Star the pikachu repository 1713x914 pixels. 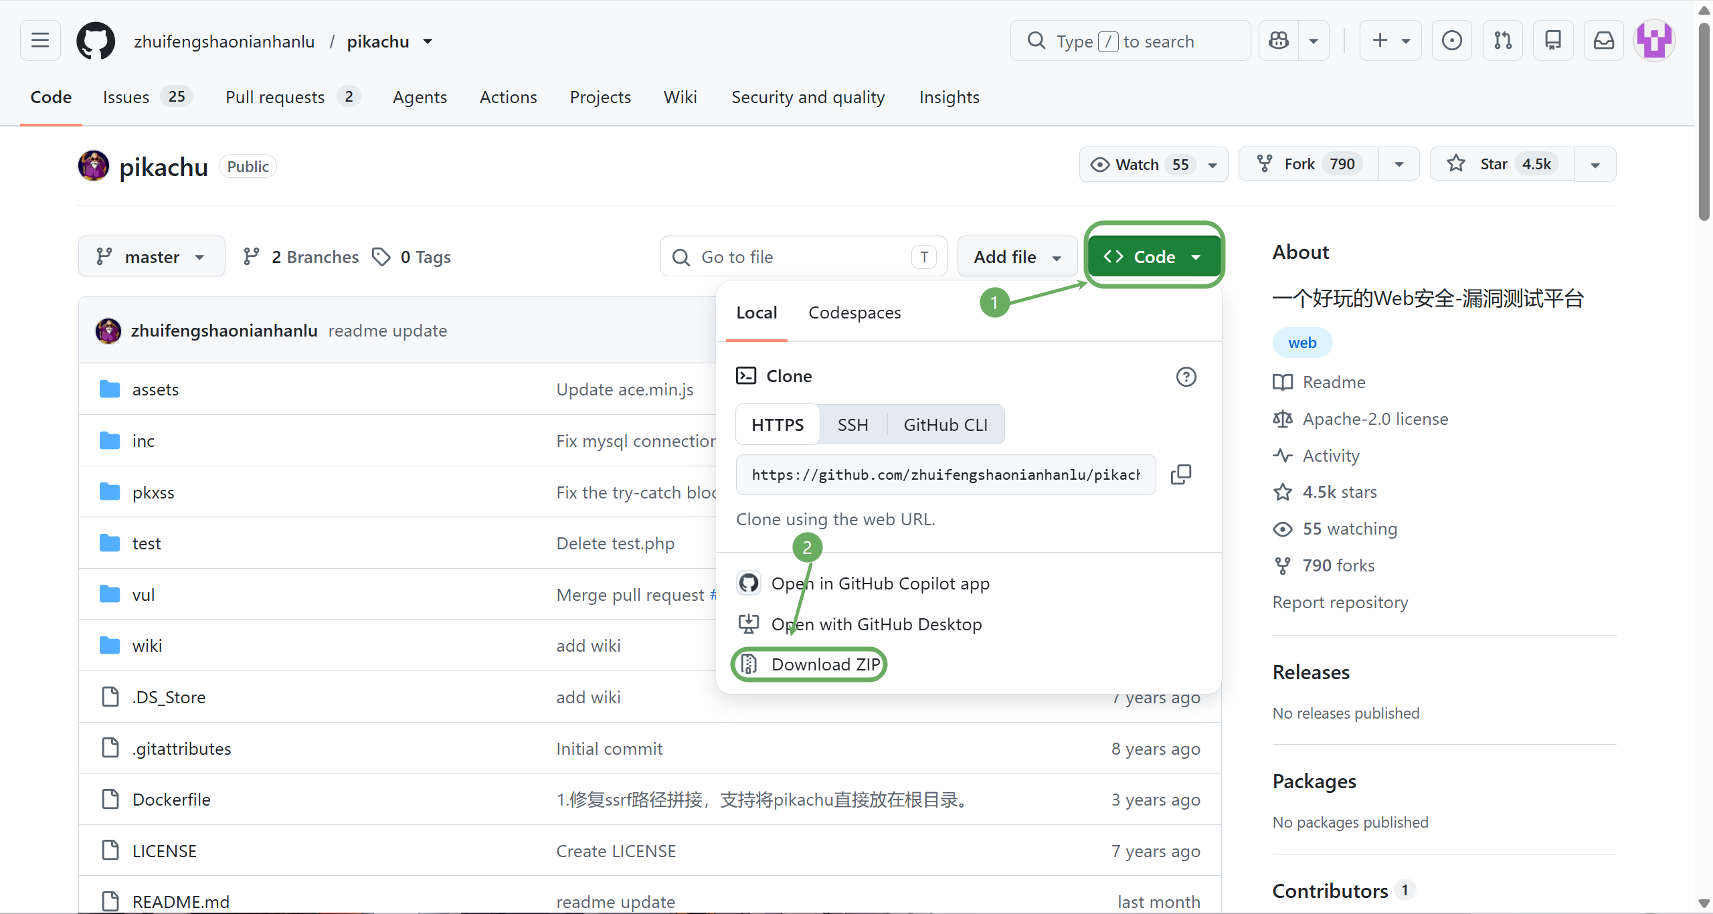(1502, 164)
